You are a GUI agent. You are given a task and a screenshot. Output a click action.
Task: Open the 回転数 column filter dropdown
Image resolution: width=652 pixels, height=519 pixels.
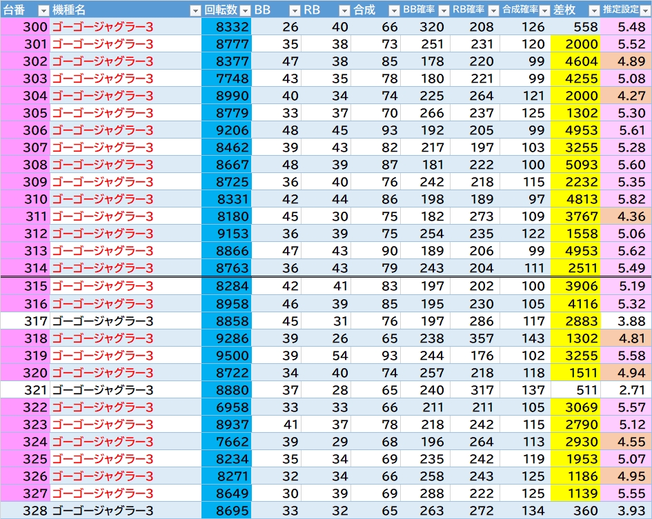point(246,11)
